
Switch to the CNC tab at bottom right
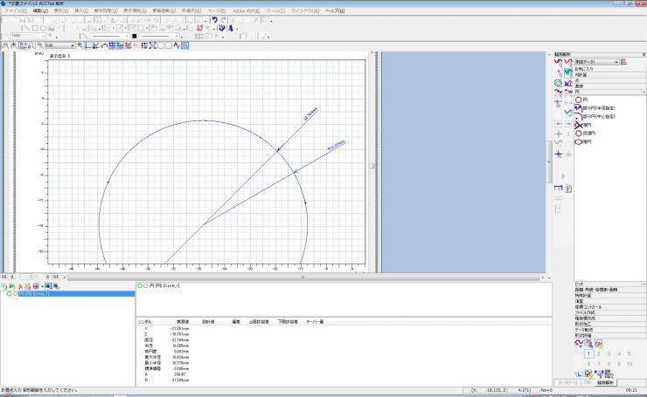[588, 383]
